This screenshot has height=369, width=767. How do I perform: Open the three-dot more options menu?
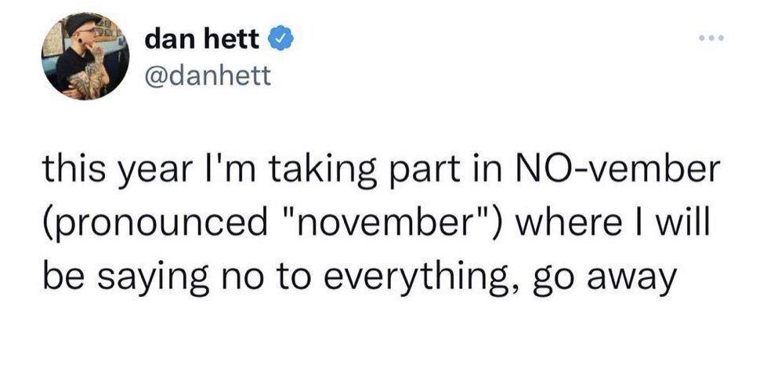click(x=711, y=38)
